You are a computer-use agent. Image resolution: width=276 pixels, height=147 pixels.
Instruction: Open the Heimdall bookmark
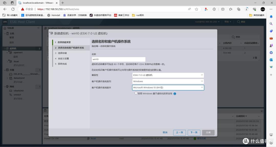54,15
